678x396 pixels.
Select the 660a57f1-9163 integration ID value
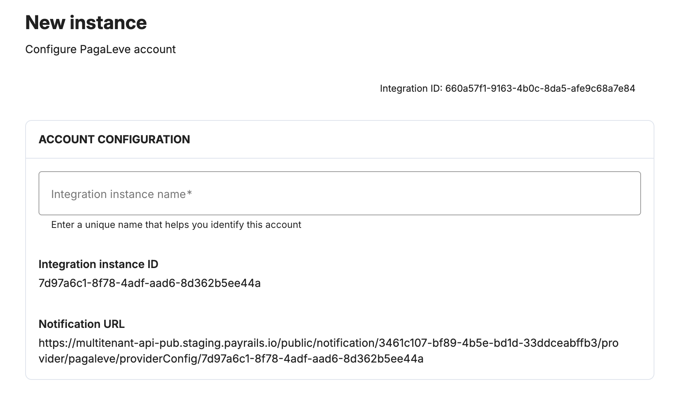click(x=540, y=89)
